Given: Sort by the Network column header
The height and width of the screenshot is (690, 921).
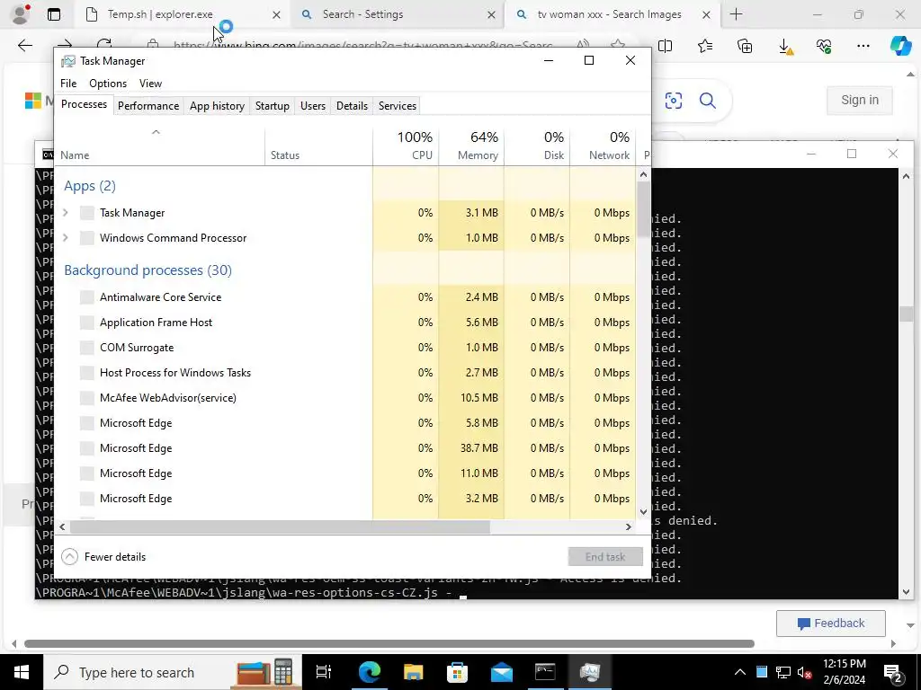Looking at the screenshot, I should 604,146.
